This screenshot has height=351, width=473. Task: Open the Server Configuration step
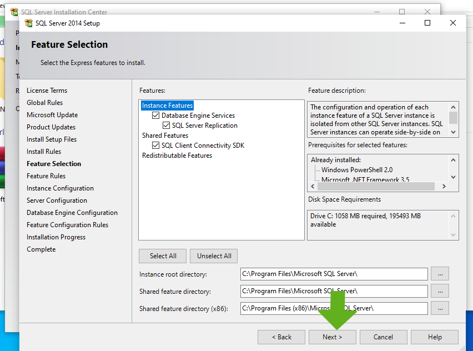pos(57,200)
